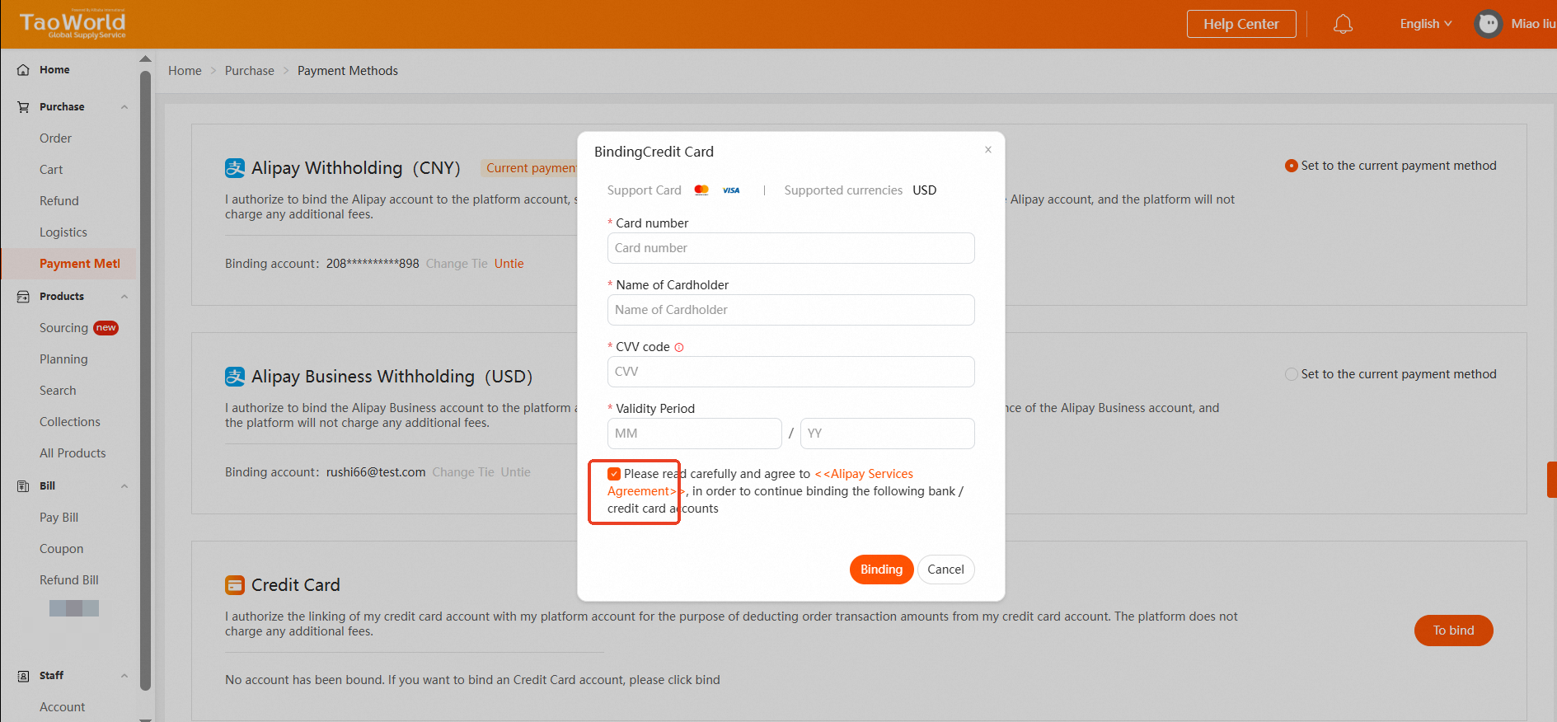Open the Help Center
The image size is (1557, 722).
[1241, 24]
